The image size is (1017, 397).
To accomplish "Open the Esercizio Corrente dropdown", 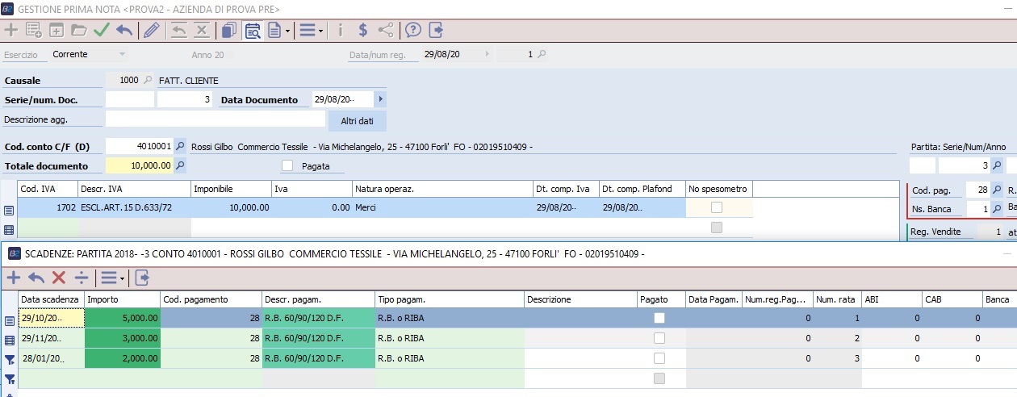I will click(x=122, y=55).
